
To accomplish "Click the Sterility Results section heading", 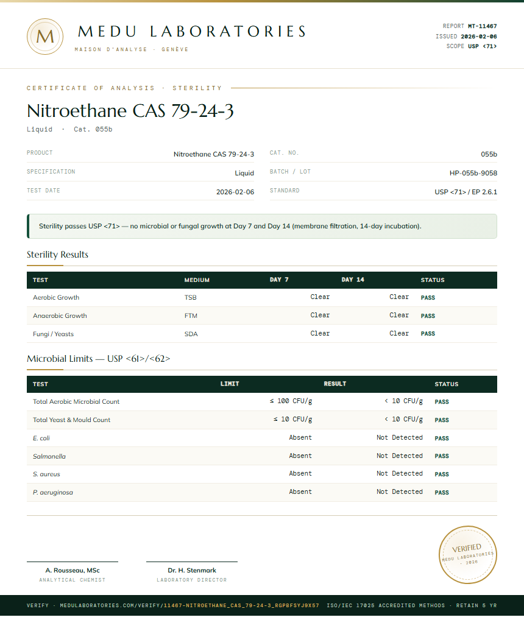I will click(x=57, y=255).
